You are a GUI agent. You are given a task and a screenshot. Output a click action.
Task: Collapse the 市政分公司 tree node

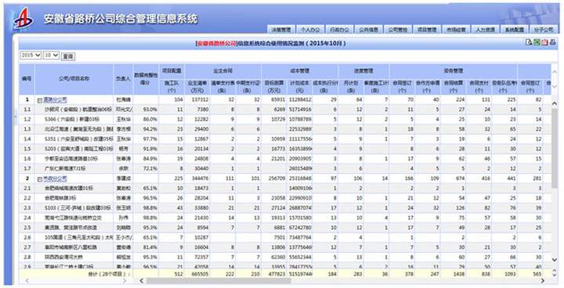[x=40, y=178]
